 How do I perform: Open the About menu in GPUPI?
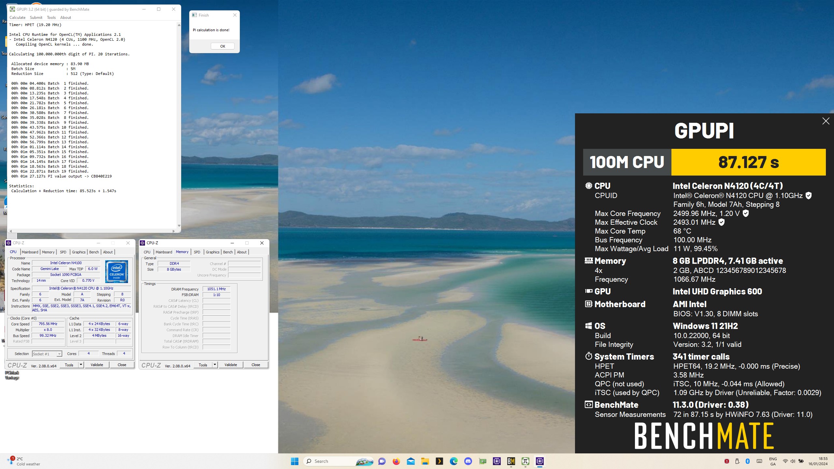point(65,18)
